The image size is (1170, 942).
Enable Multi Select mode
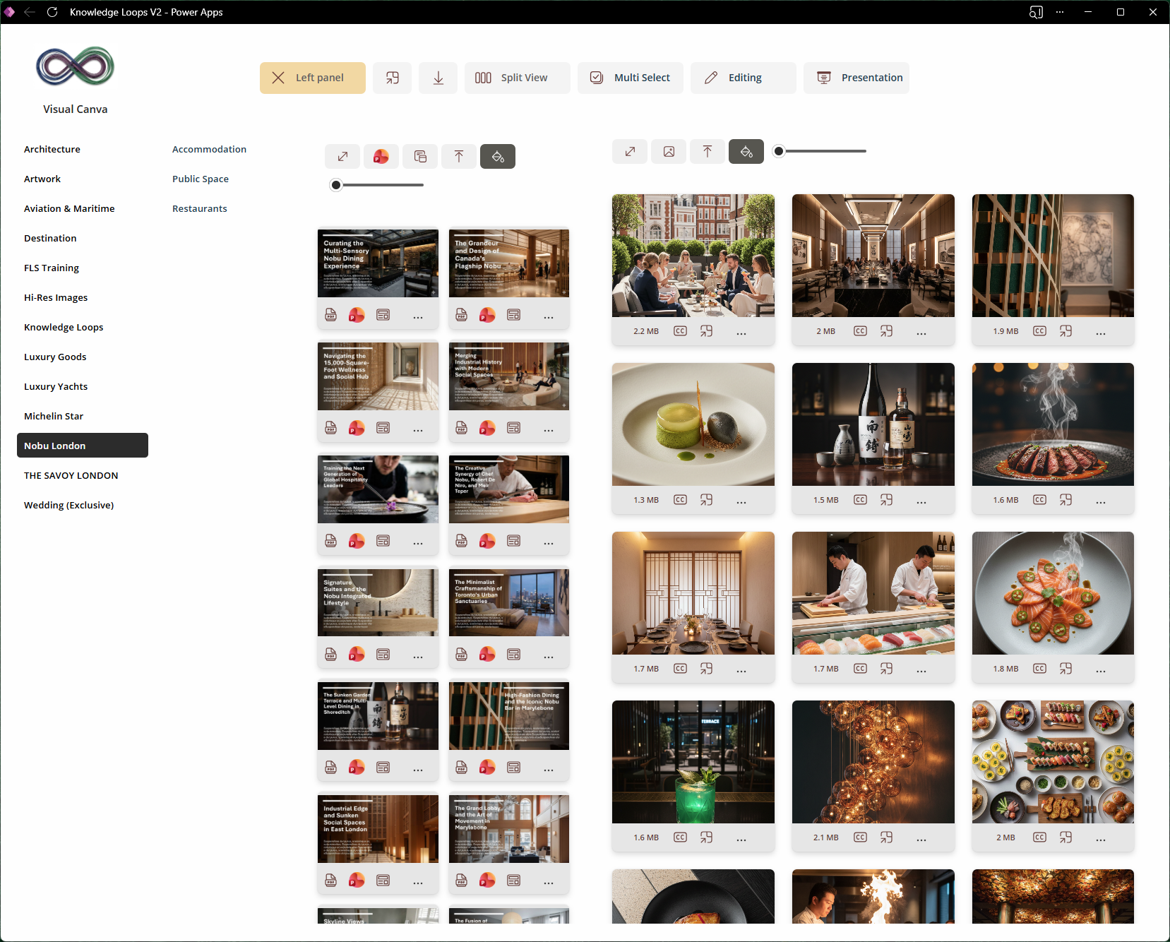631,78
